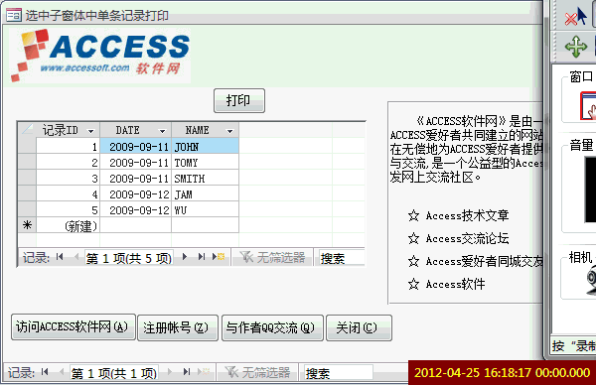Open the Access技术文章 link

coord(467,215)
